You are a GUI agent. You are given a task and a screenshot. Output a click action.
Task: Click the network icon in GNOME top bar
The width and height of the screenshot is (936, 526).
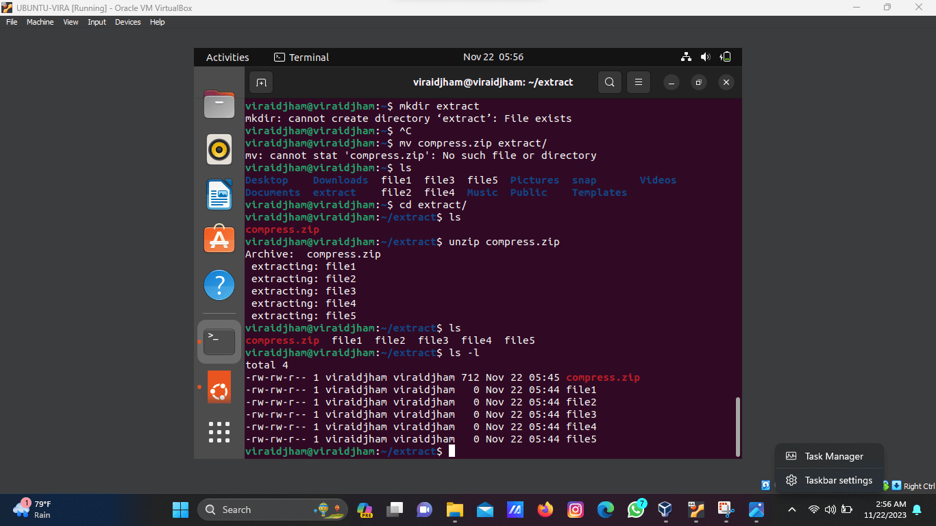point(686,57)
